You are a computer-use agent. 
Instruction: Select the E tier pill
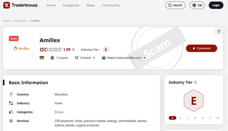[172, 118]
